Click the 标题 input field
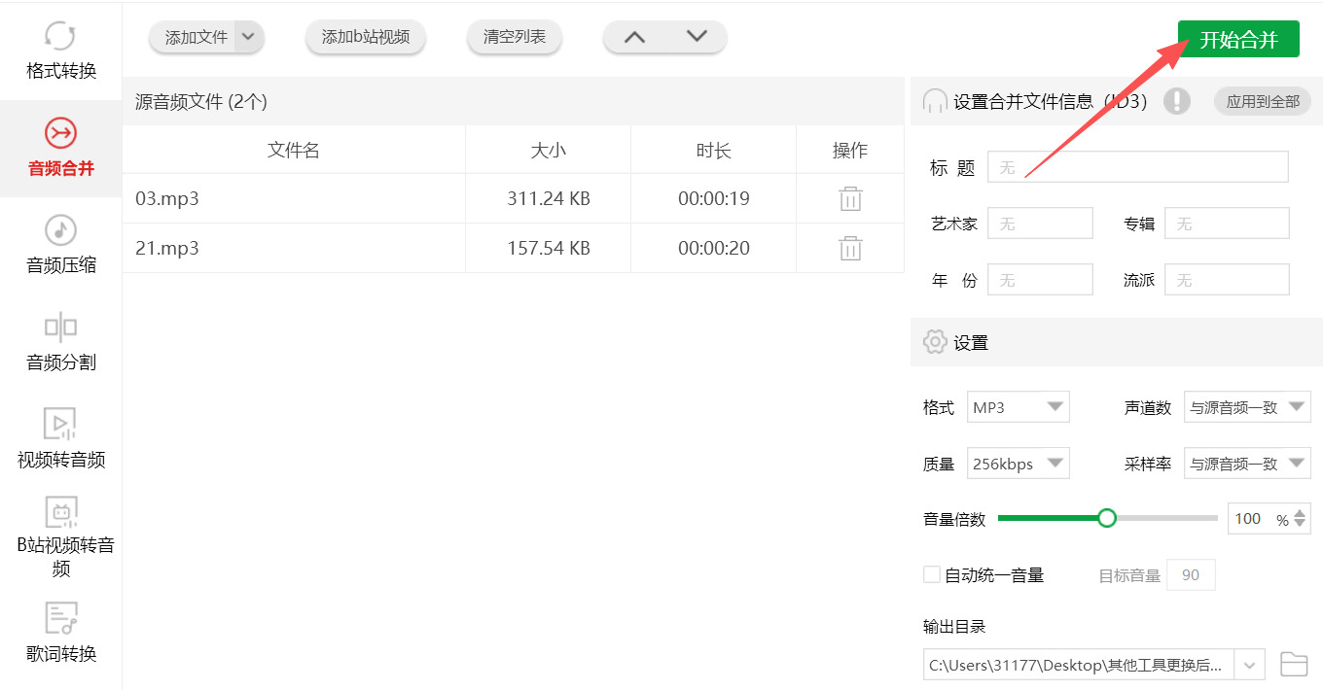This screenshot has height=690, width=1323. pyautogui.click(x=1138, y=167)
